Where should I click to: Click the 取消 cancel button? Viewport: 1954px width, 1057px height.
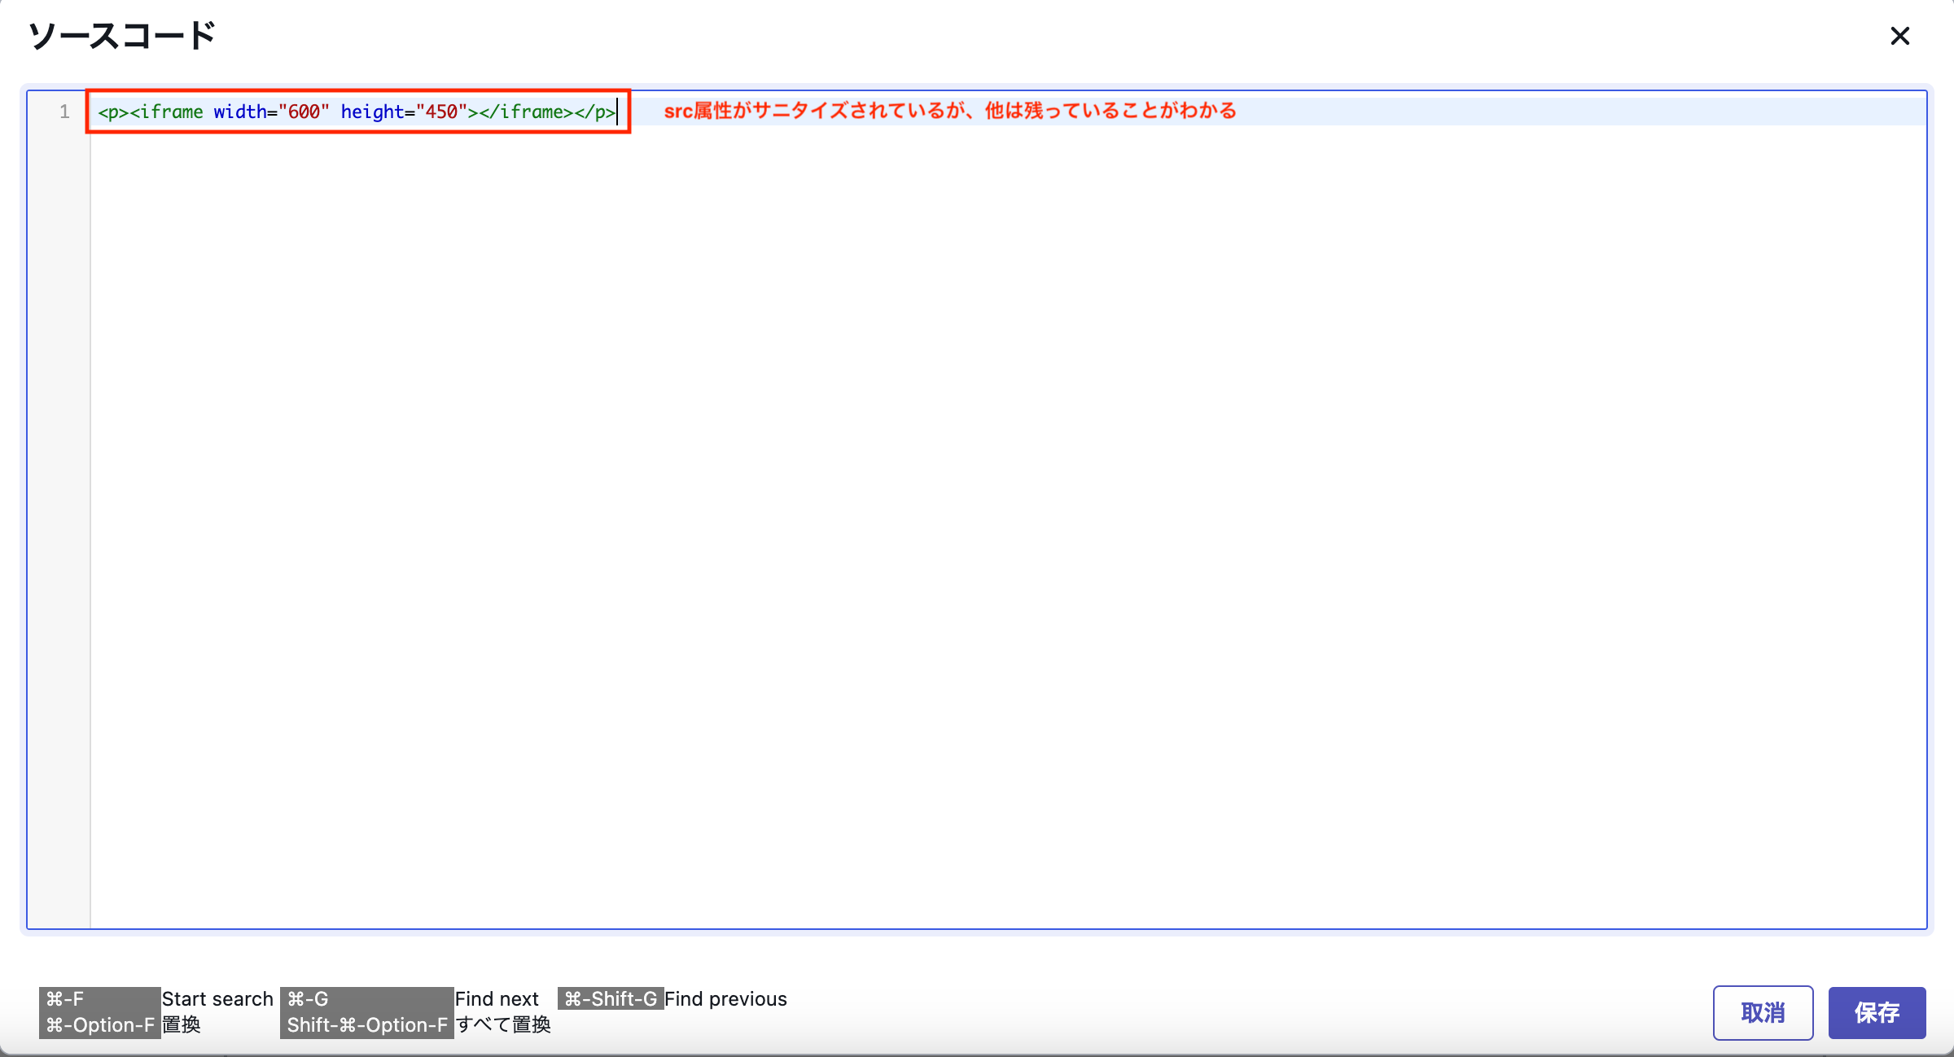tap(1763, 1012)
